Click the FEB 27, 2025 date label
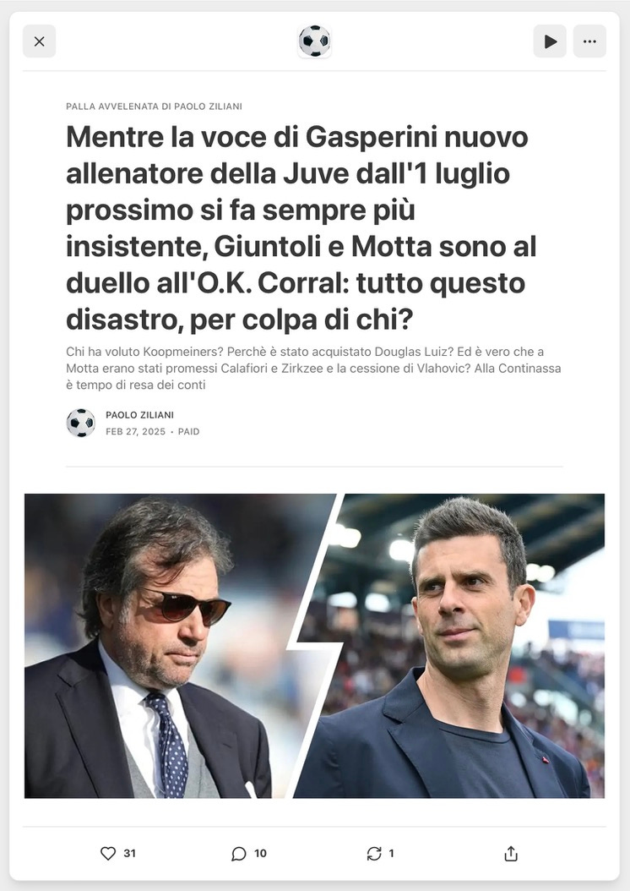The width and height of the screenshot is (630, 891). (136, 431)
